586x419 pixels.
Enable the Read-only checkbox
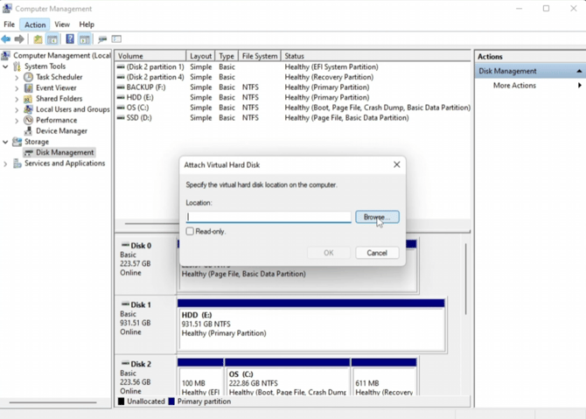190,232
